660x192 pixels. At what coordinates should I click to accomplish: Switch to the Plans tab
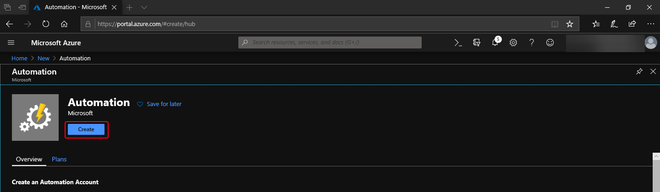(59, 159)
